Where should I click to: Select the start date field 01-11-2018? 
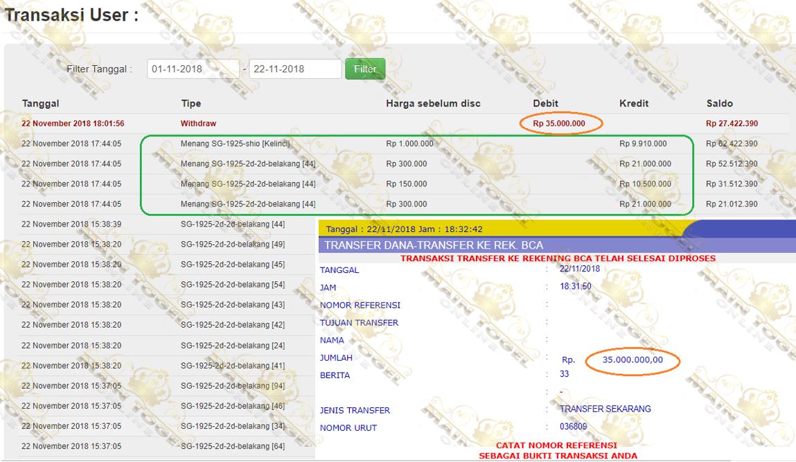193,69
